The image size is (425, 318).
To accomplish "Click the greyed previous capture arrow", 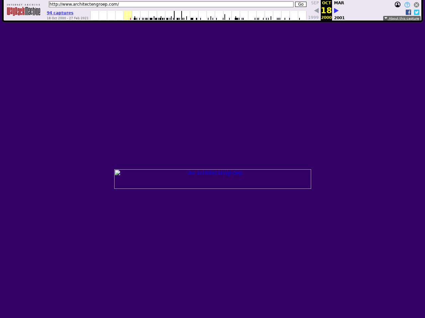I will click(x=316, y=11).
